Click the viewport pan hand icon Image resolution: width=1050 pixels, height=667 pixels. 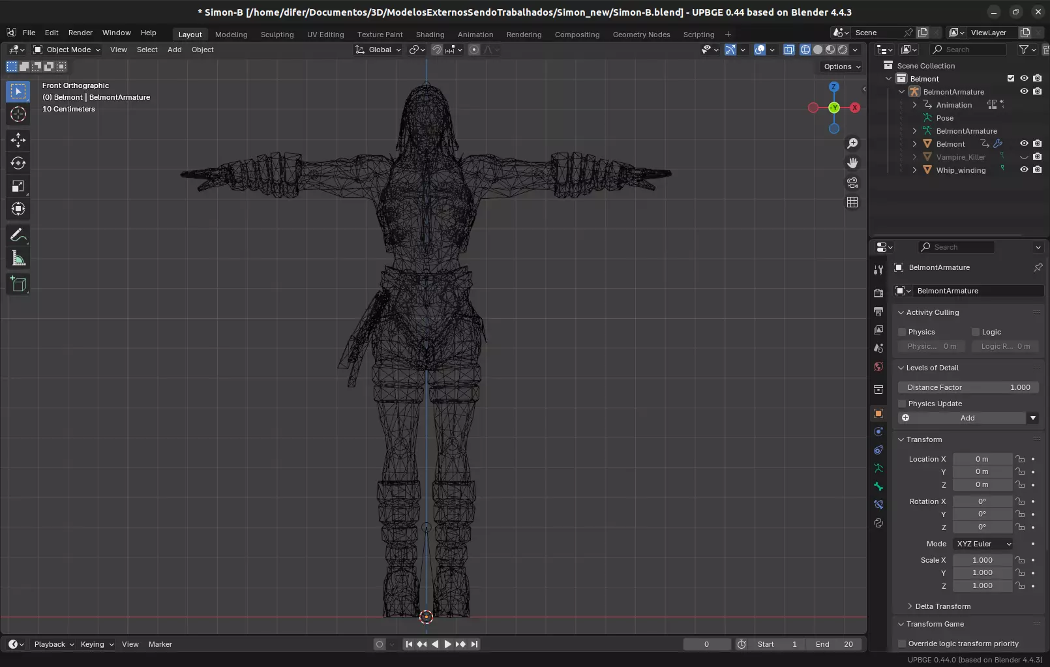tap(852, 163)
